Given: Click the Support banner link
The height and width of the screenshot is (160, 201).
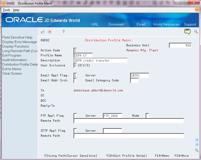Looking at the screenshot, I should click(x=190, y=24).
